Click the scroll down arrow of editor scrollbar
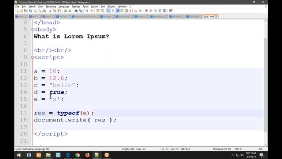282x159 pixels. pyautogui.click(x=265, y=144)
